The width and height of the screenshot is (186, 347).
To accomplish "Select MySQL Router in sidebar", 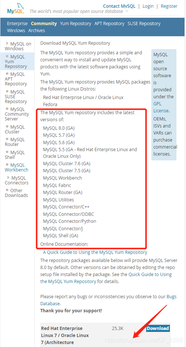I will [x=15, y=142].
